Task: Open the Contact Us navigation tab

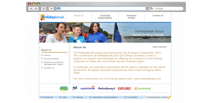Action: [x=158, y=16]
